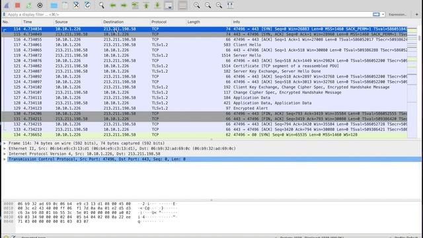The width and height of the screenshot is (423, 238).
Task: Click hex dump row offset 0020
Action: (x=91, y=213)
